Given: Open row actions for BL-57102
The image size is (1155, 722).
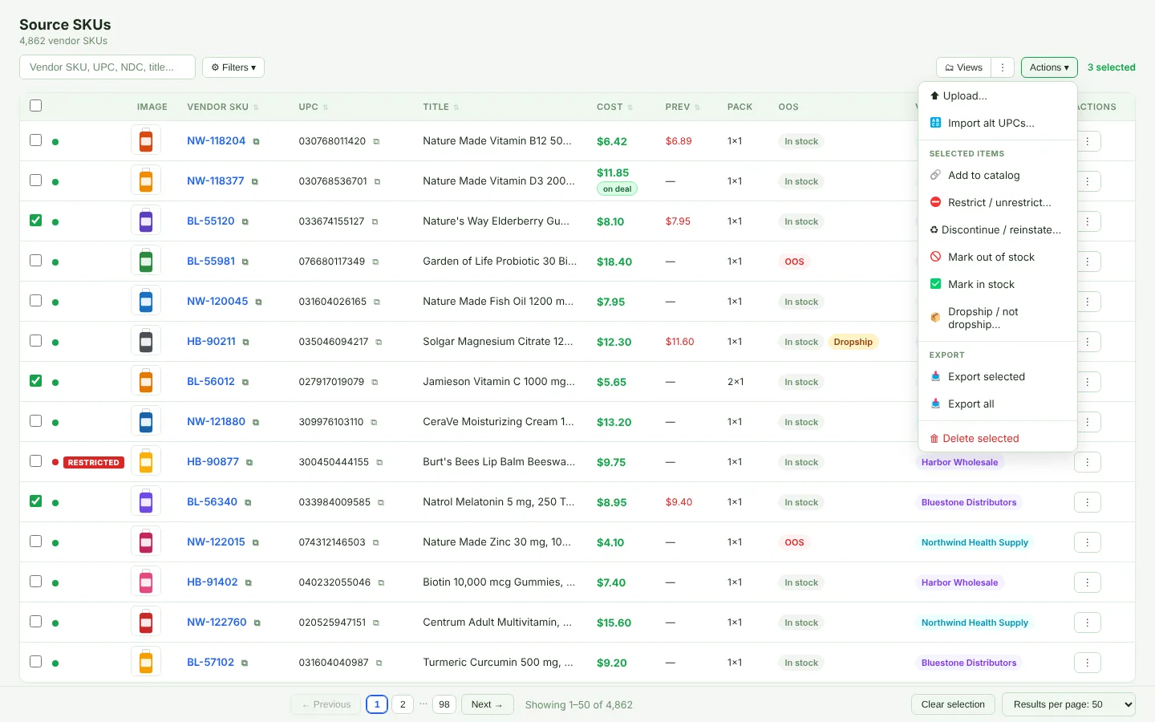Looking at the screenshot, I should point(1088,663).
